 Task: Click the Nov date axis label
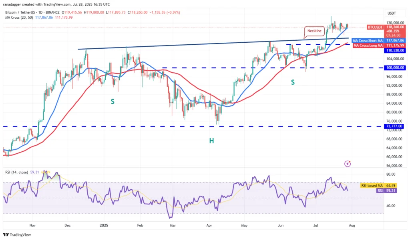tap(32, 225)
